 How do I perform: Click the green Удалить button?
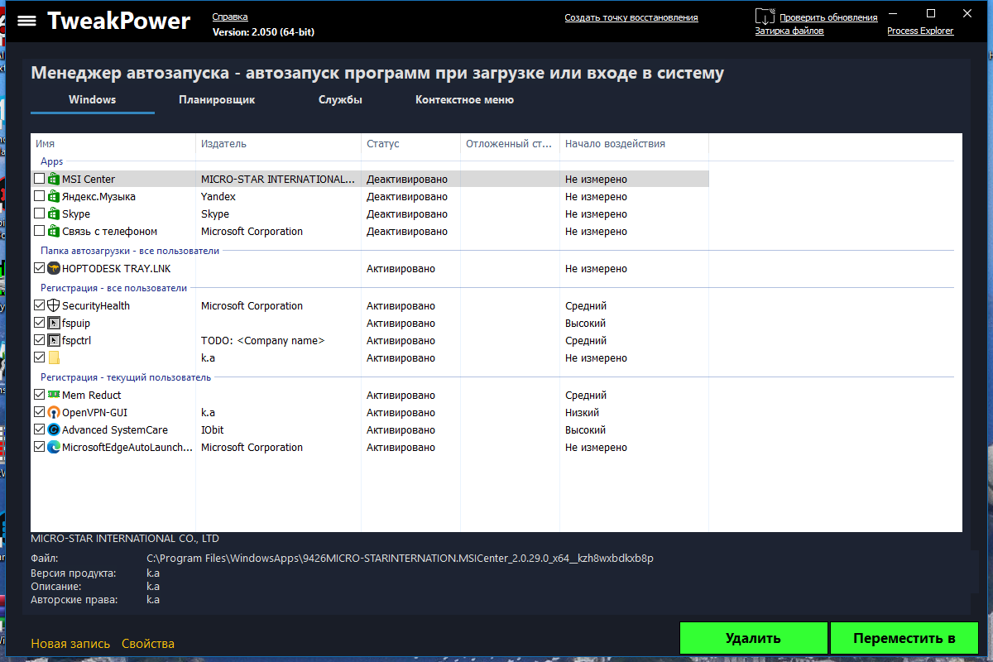(x=753, y=639)
